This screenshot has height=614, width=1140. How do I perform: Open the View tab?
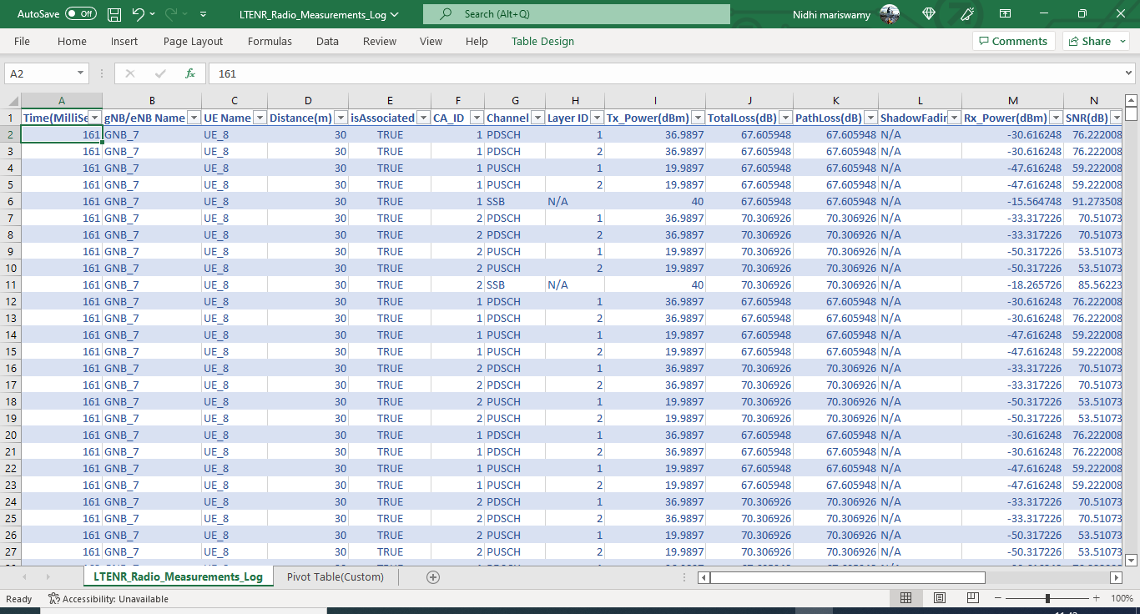point(431,41)
